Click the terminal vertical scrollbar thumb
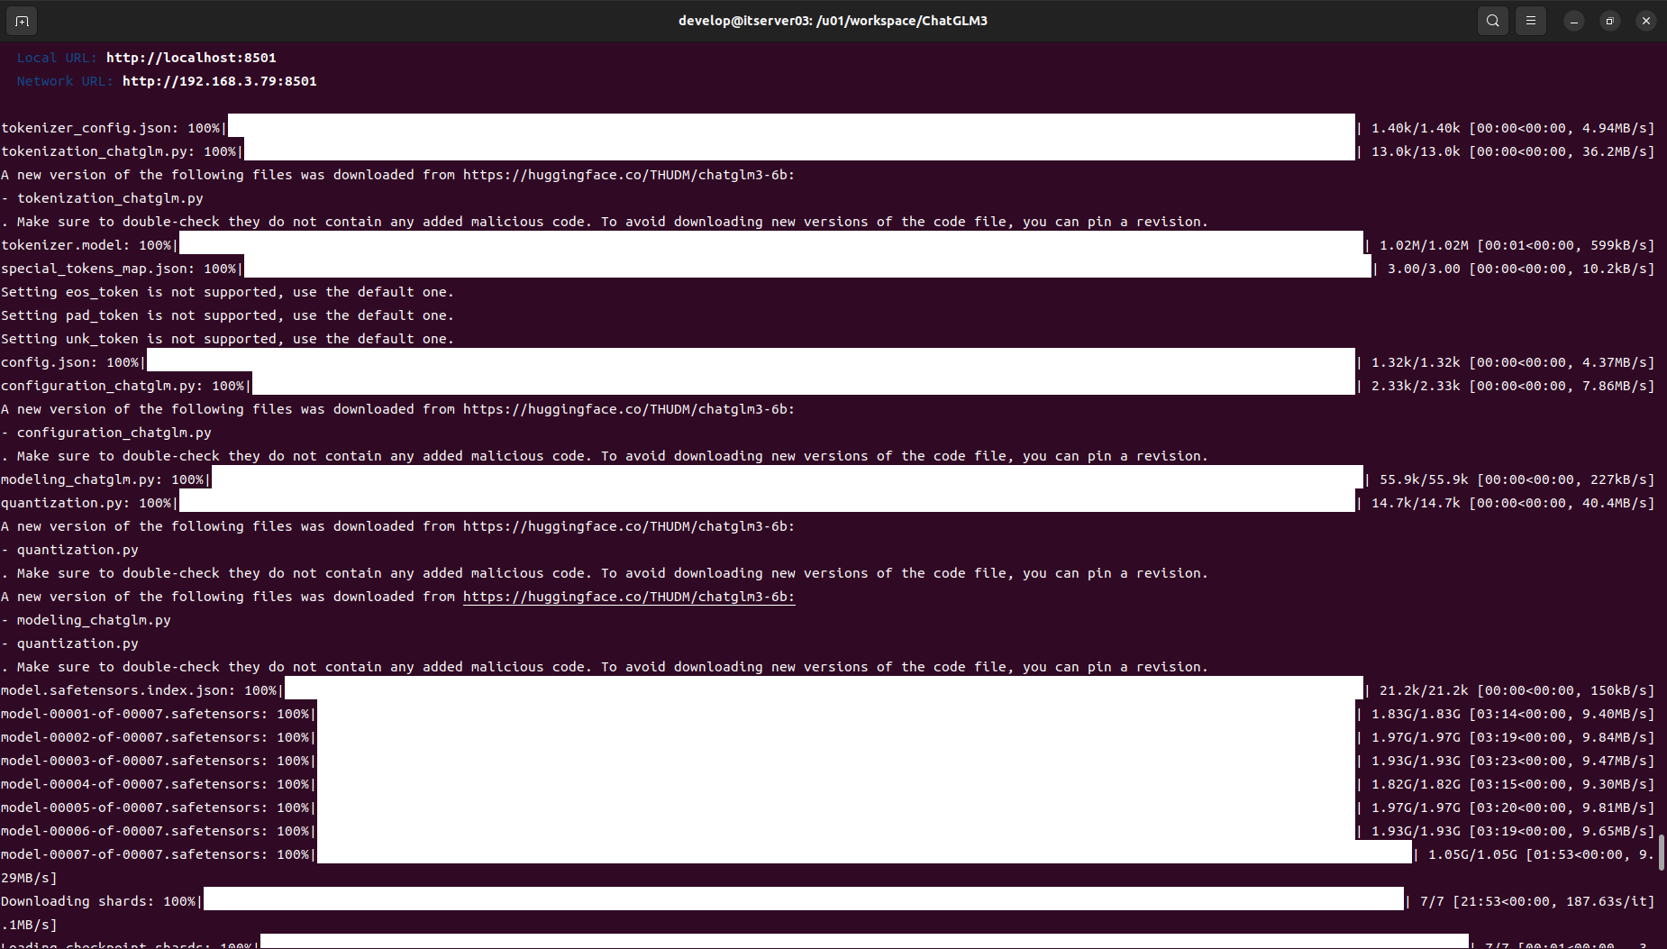1667x949 pixels. pyautogui.click(x=1662, y=853)
